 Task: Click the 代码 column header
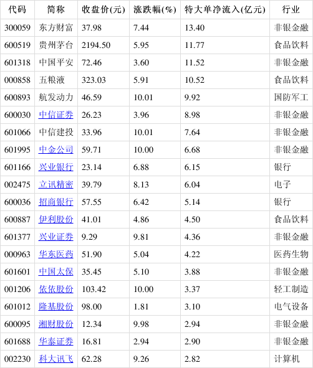(17, 9)
